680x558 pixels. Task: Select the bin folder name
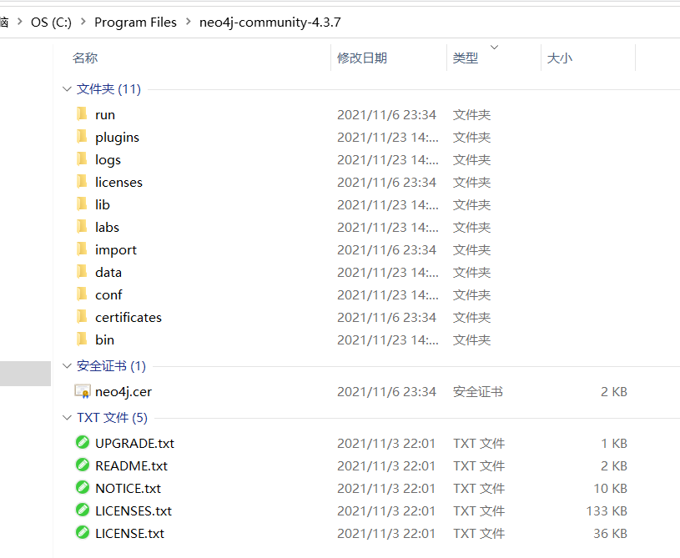(104, 340)
